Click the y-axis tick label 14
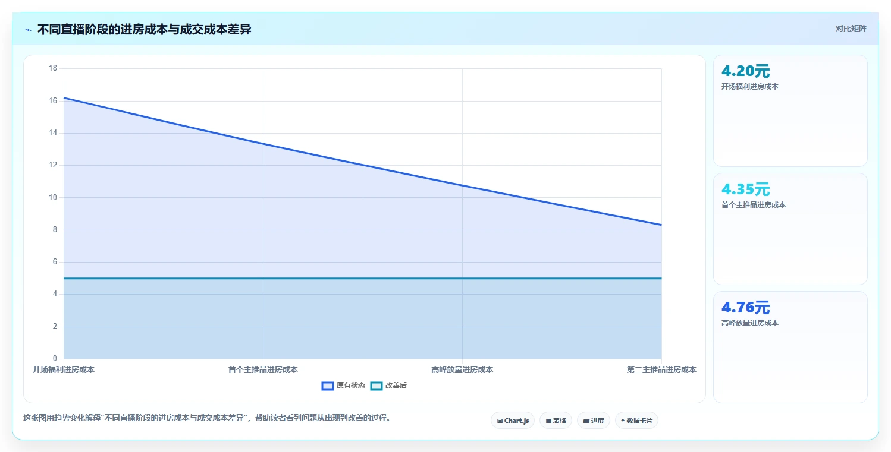891x452 pixels. tap(53, 133)
